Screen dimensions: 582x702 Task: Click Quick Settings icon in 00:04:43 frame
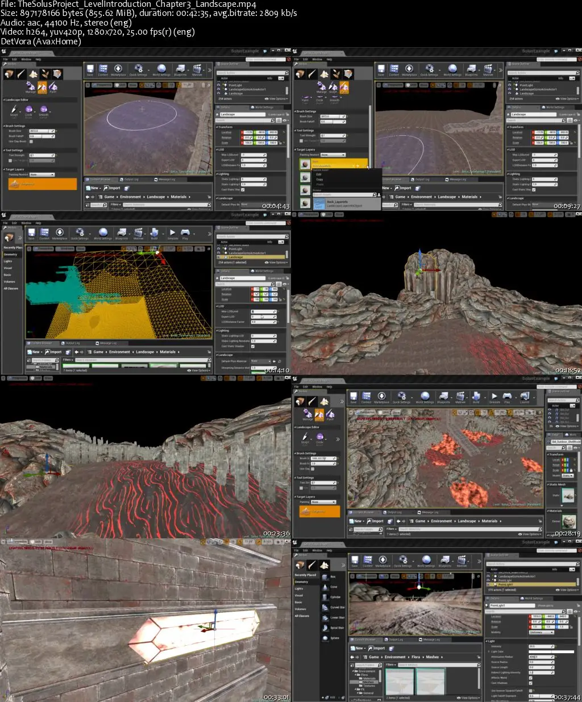pyautogui.click(x=138, y=69)
